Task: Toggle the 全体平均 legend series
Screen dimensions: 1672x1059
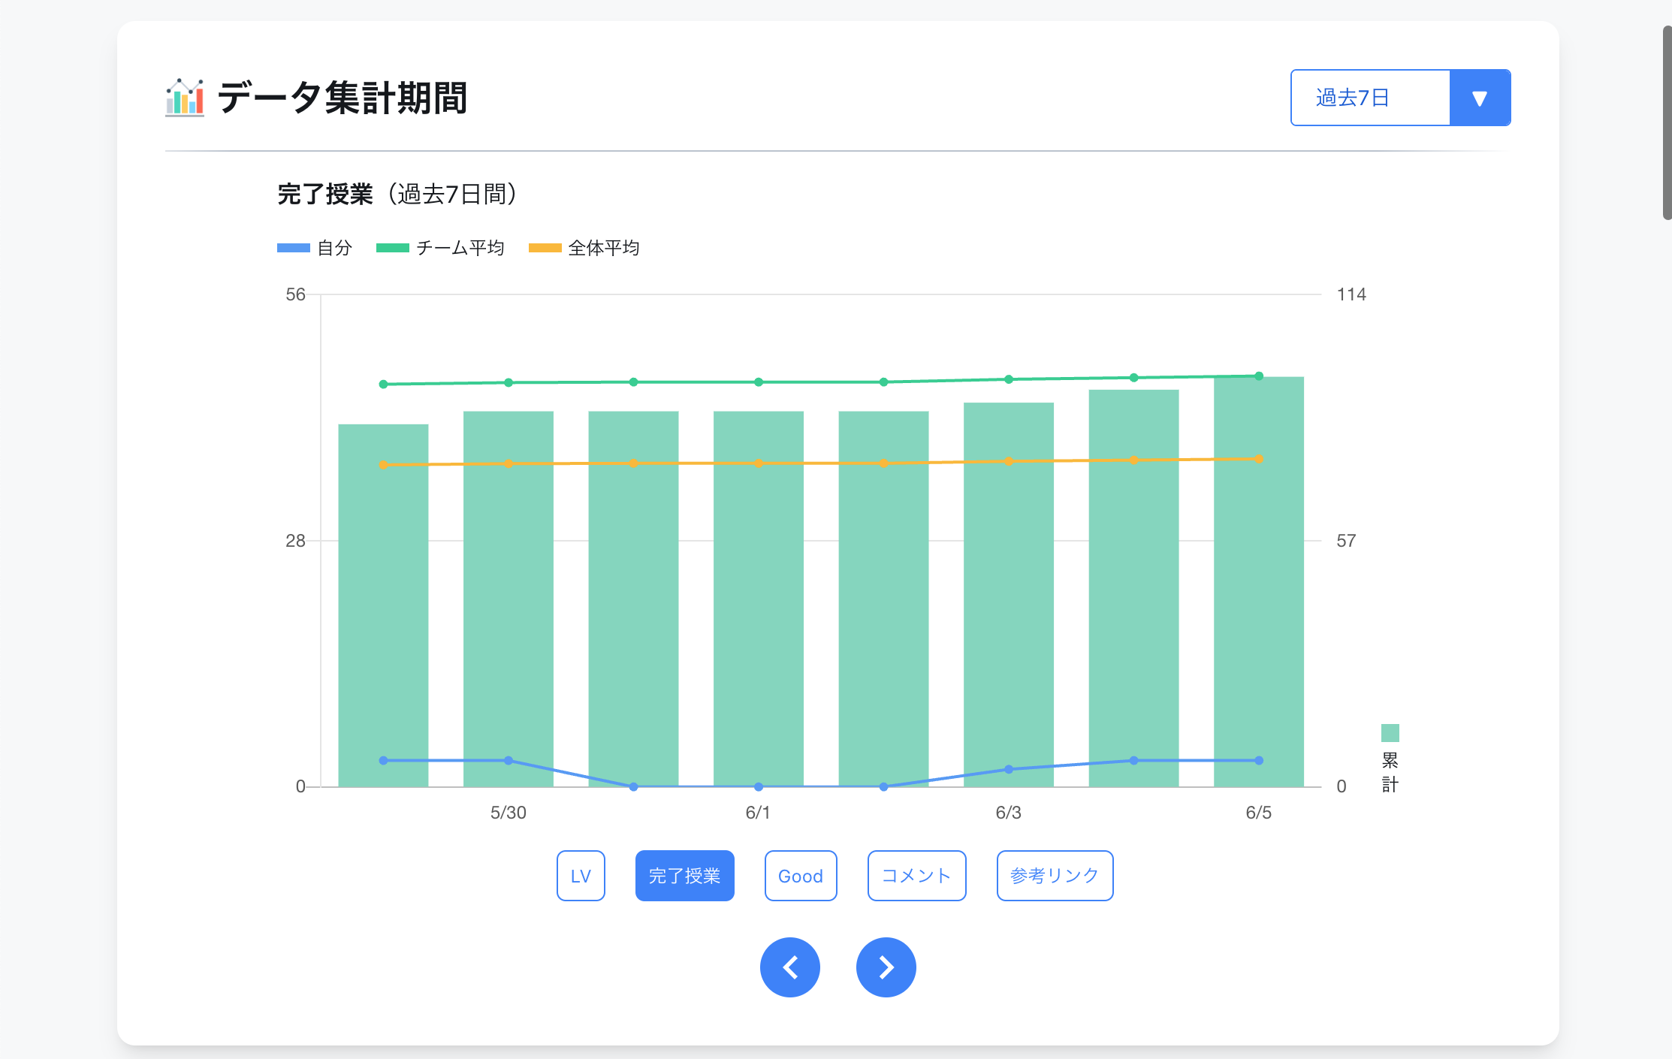Action: [x=584, y=248]
